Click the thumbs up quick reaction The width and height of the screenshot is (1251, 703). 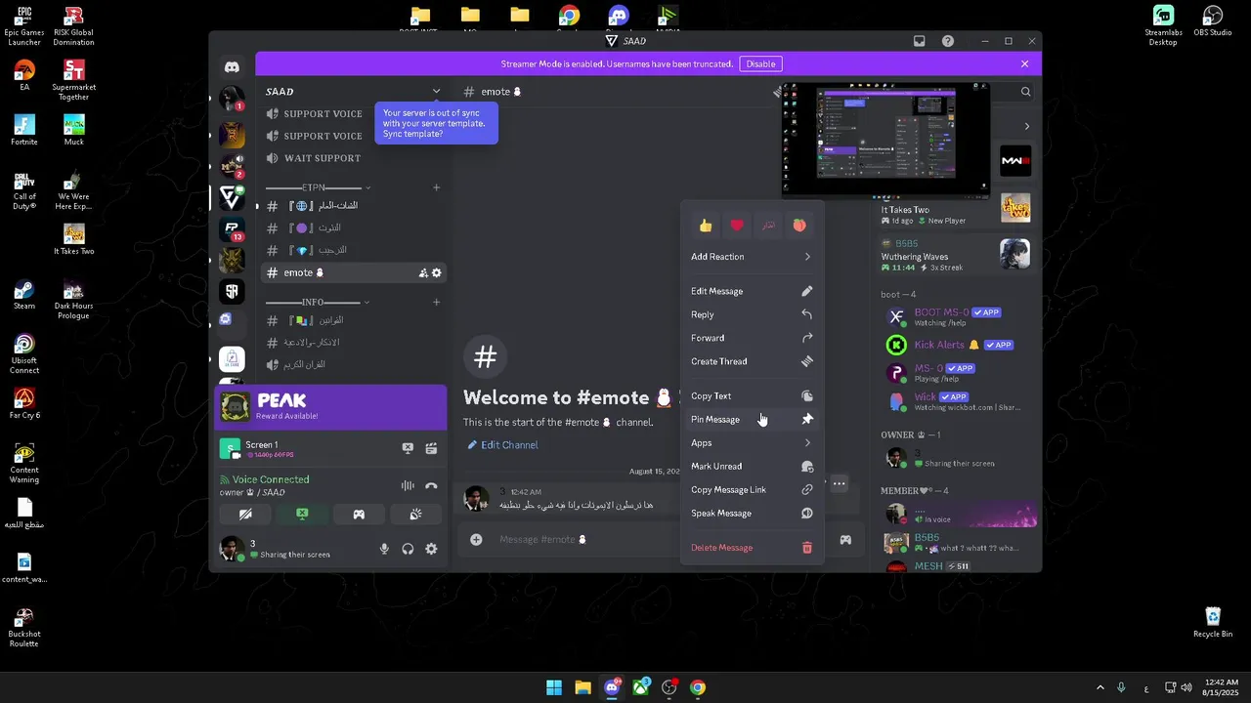(x=706, y=226)
